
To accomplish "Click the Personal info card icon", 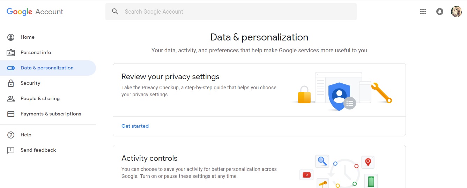I will coord(11,53).
